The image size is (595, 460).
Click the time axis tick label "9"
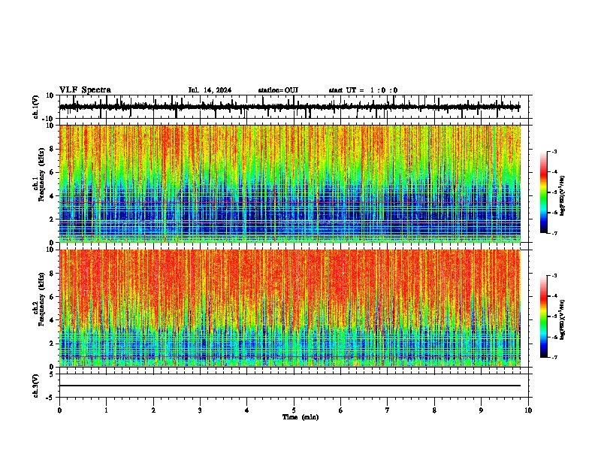[x=481, y=410]
